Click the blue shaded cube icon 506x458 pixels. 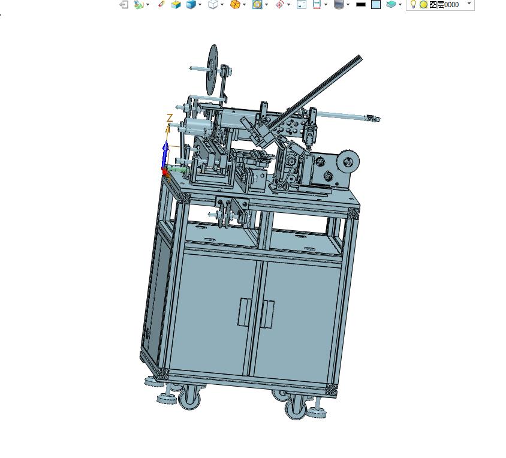coord(191,5)
